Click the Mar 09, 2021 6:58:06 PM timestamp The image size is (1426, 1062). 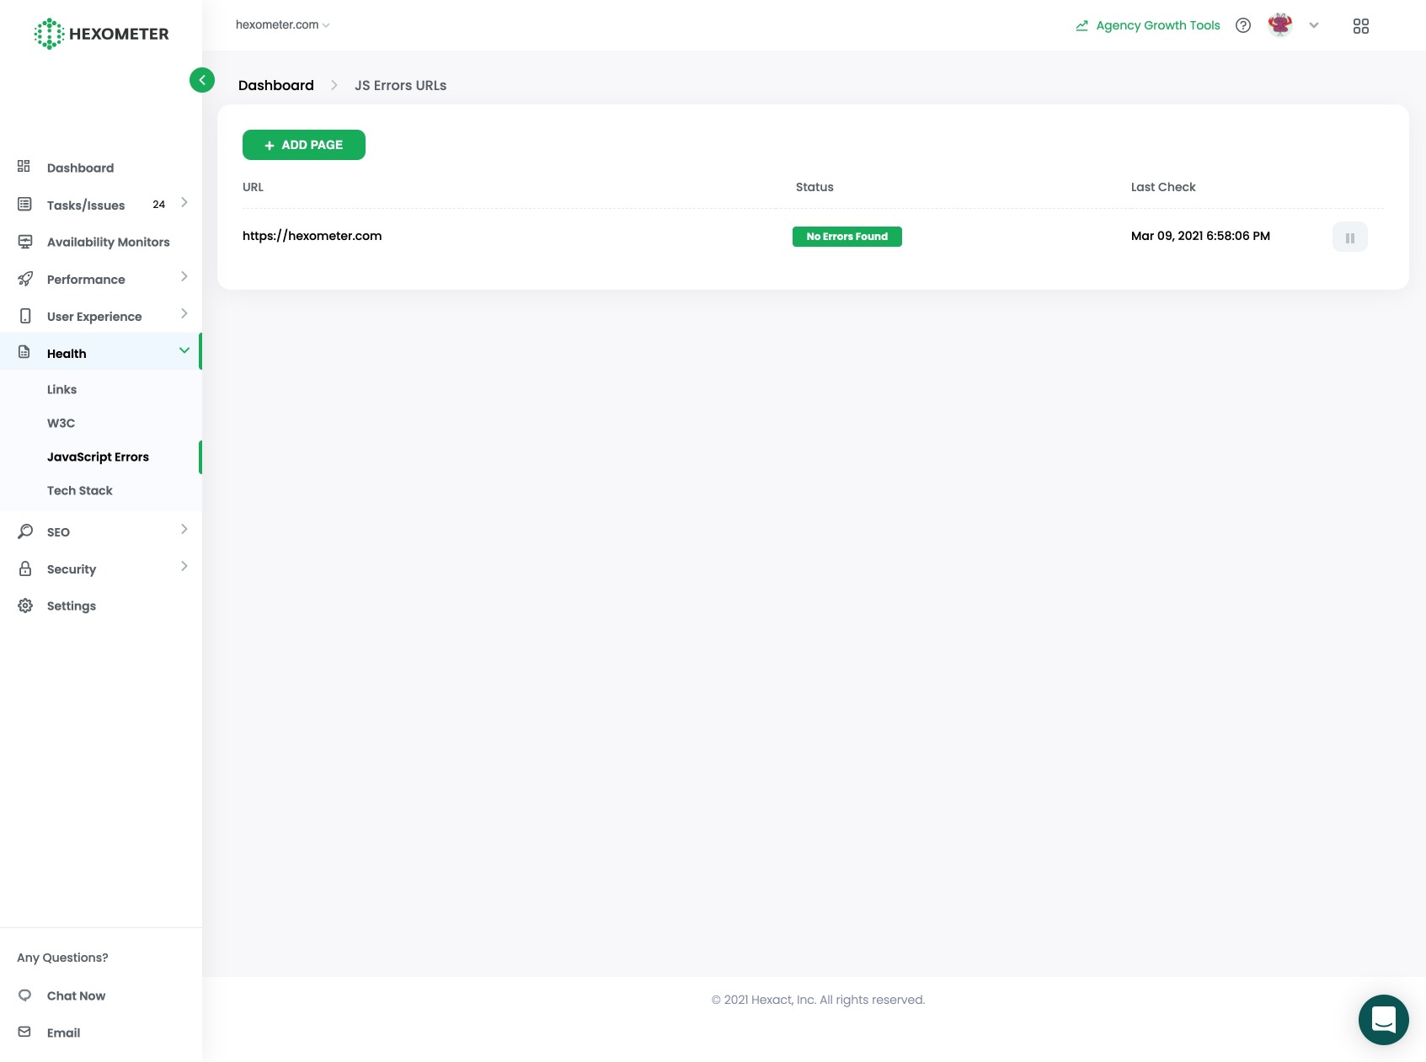[1200, 236]
